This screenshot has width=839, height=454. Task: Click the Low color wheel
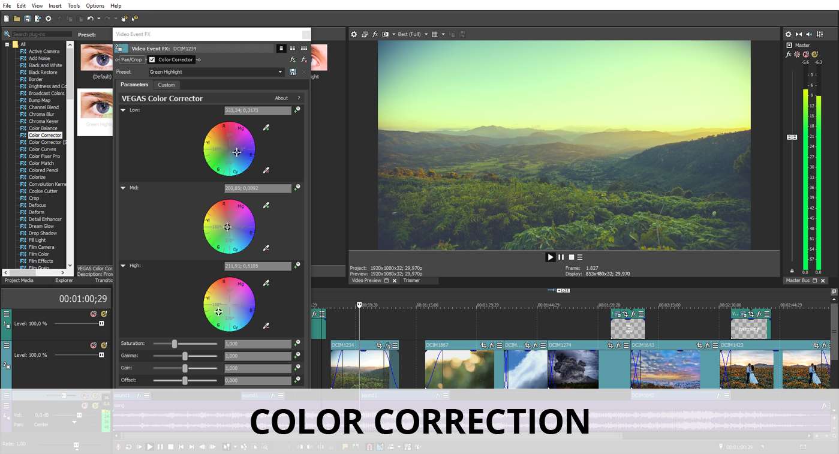[x=229, y=149]
